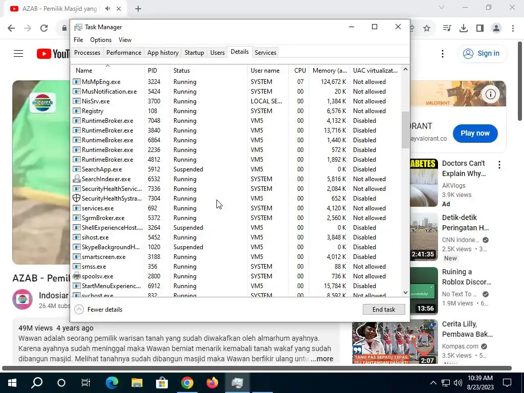The image size is (524, 393).
Task: Bookmark this page with the star icon
Action: 427,29
